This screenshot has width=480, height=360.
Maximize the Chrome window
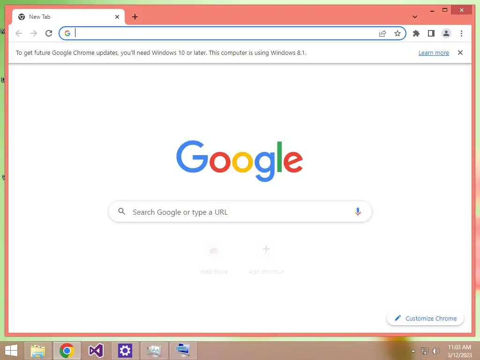[445, 10]
